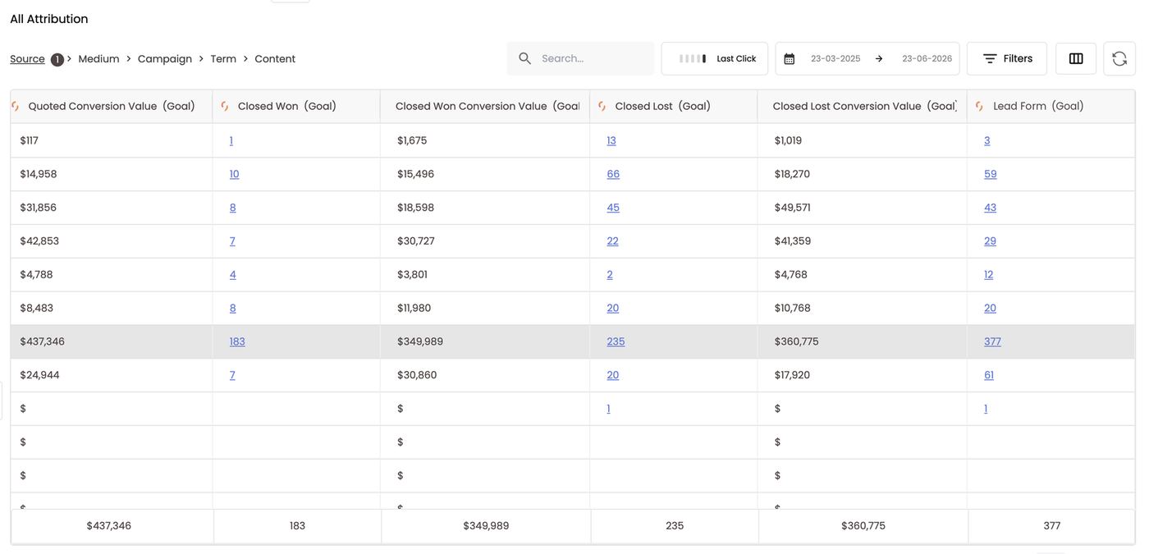The width and height of the screenshot is (1149, 554).
Task: Open Closed Won link 183
Action: point(237,341)
